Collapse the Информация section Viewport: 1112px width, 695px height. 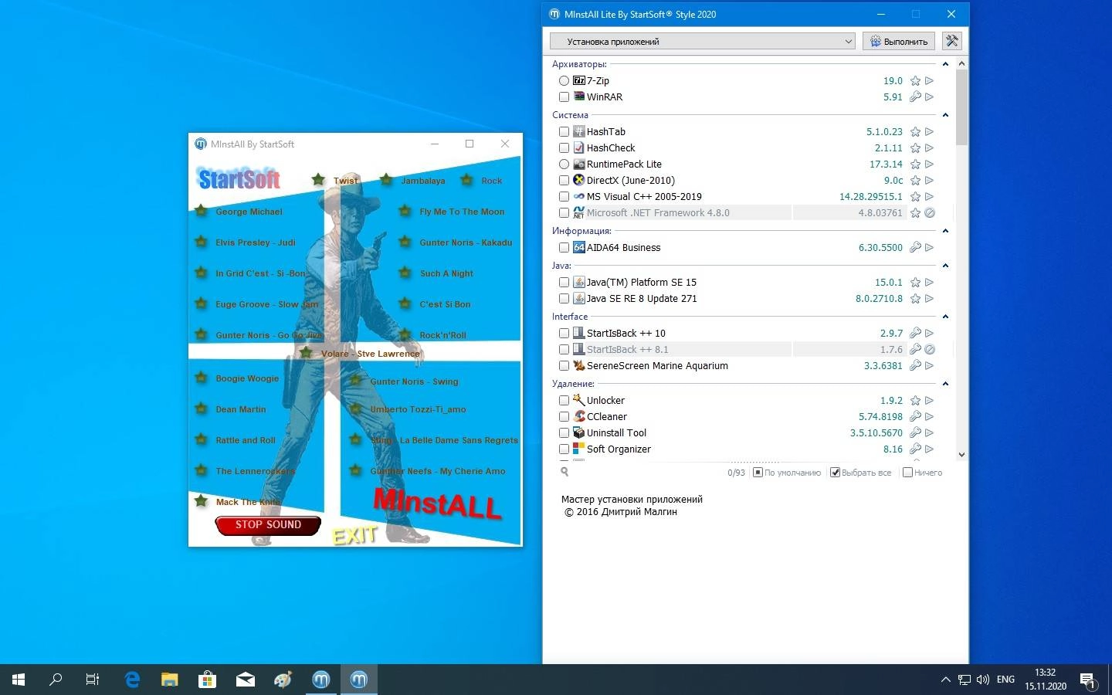click(945, 231)
